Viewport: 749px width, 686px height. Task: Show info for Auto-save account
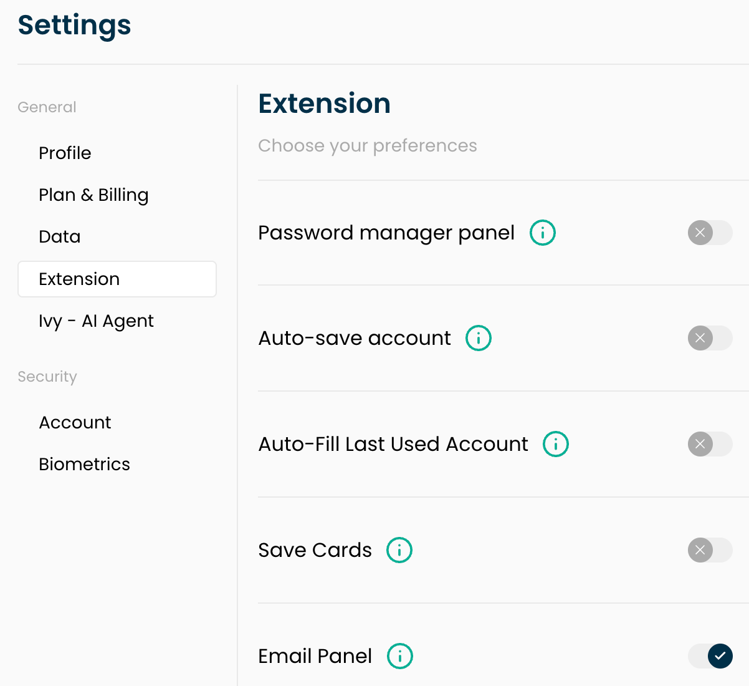pyautogui.click(x=479, y=338)
